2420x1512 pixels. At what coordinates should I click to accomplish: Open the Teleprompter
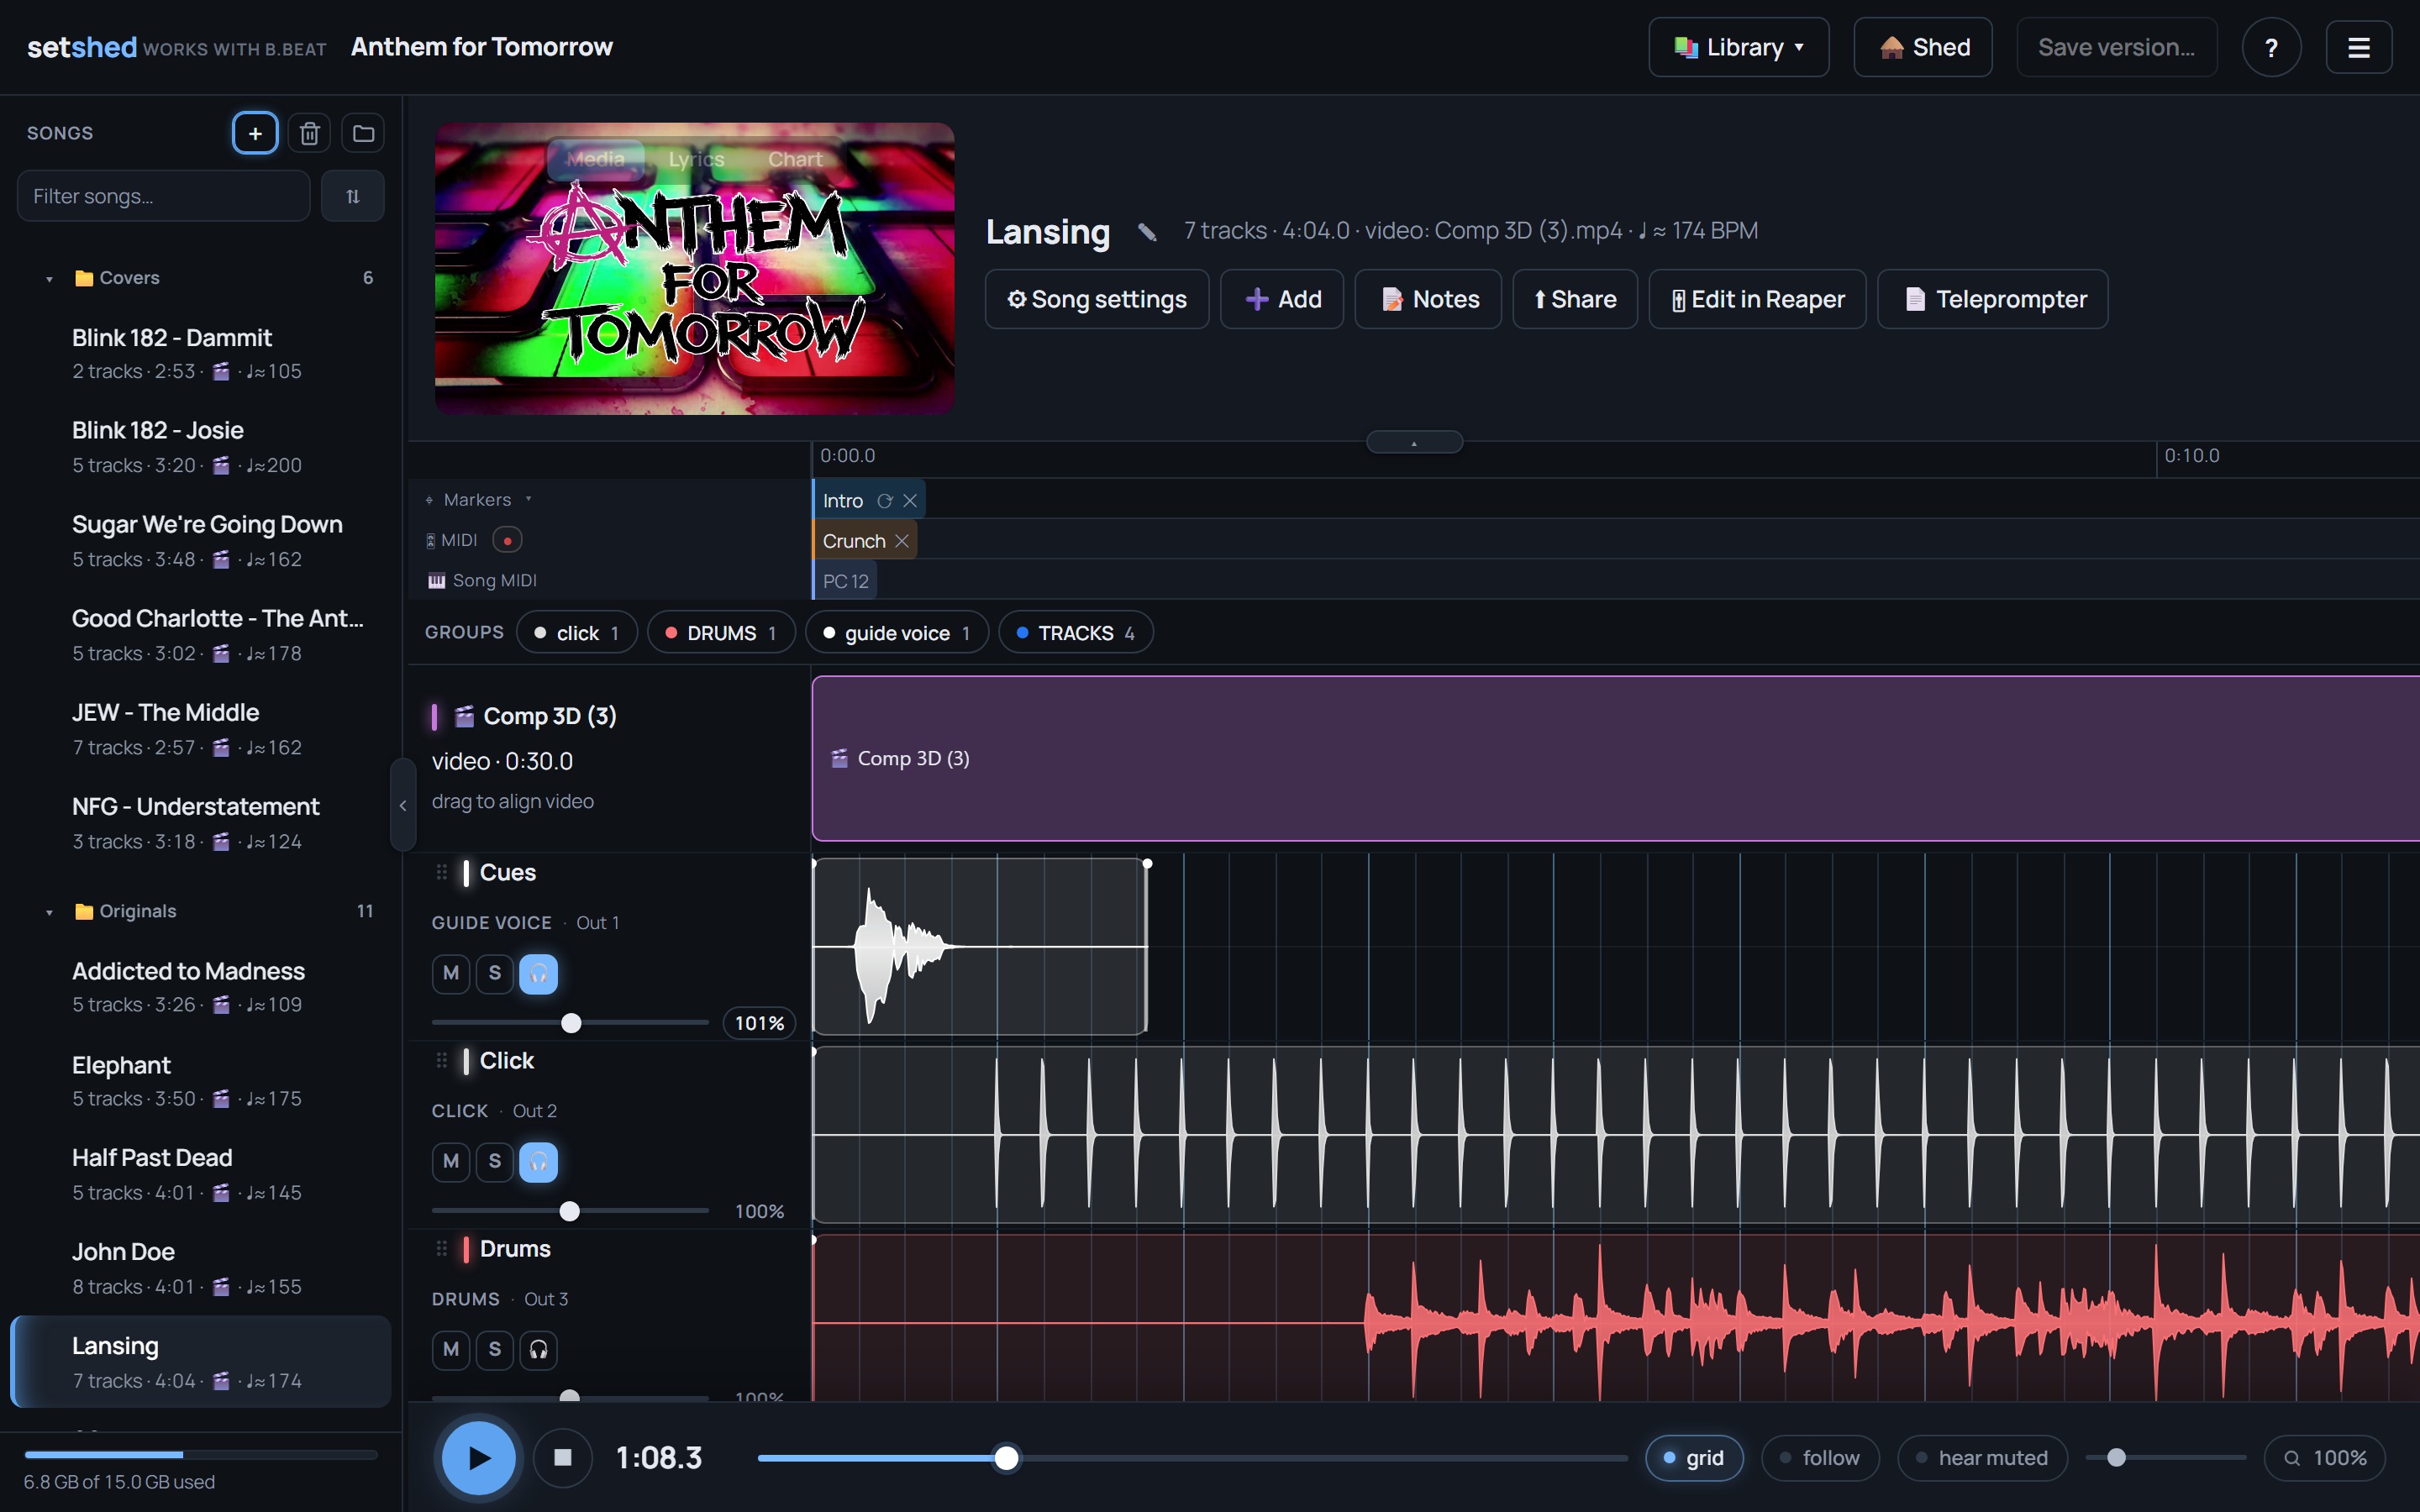(1993, 299)
